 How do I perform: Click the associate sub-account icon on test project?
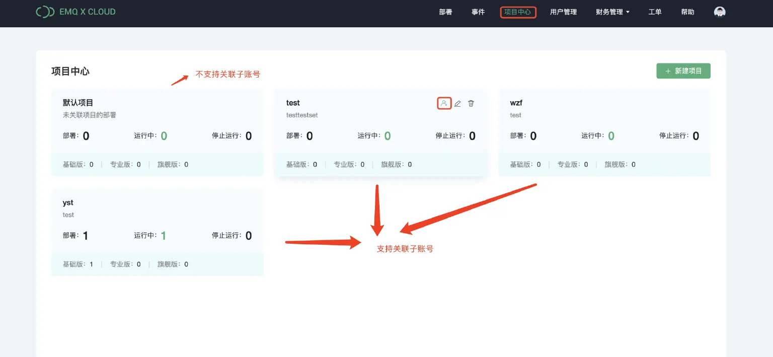coord(444,103)
